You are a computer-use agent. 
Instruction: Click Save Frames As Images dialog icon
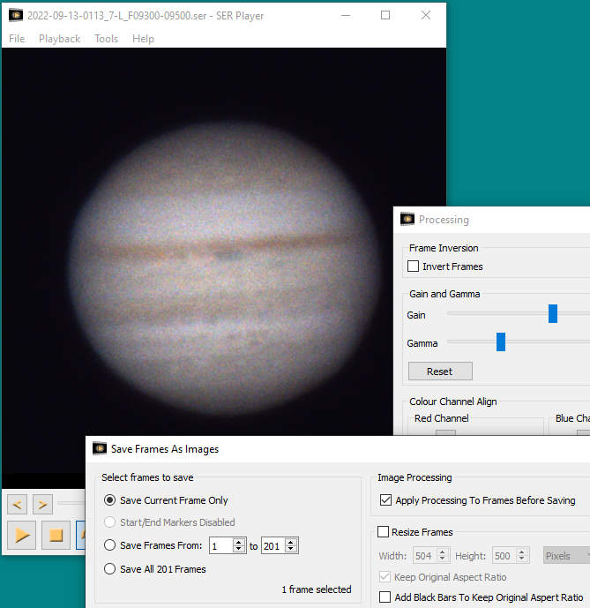[x=100, y=448]
